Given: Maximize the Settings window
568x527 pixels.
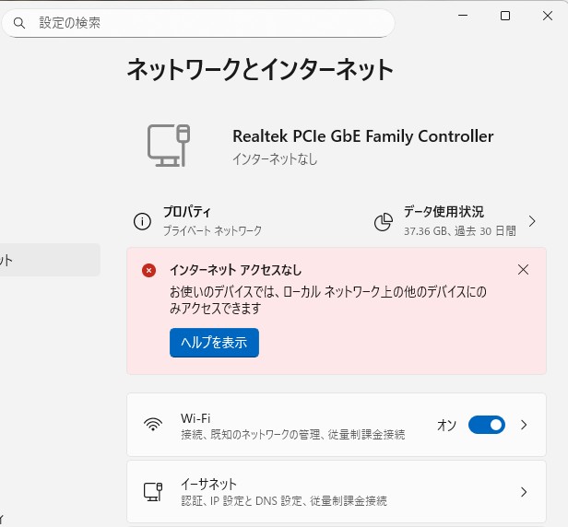Looking at the screenshot, I should 505,16.
